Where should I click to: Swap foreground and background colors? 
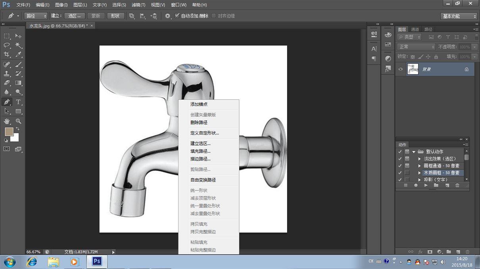[x=17, y=129]
